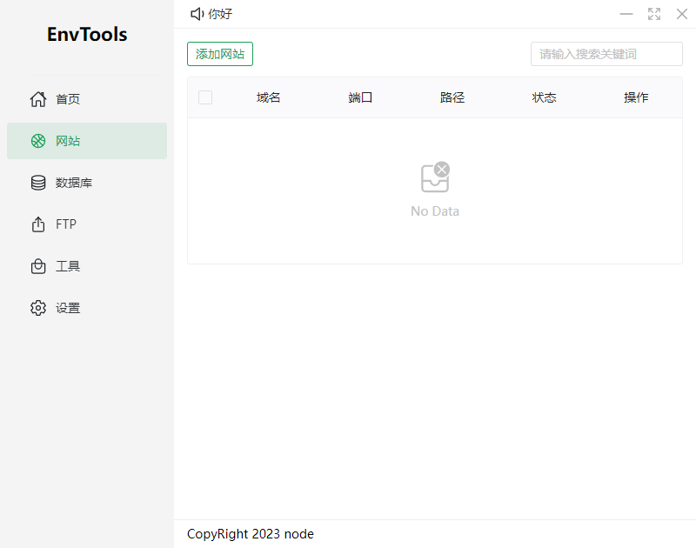
Task: Click the No Data empty inbox icon
Action: pyautogui.click(x=435, y=177)
